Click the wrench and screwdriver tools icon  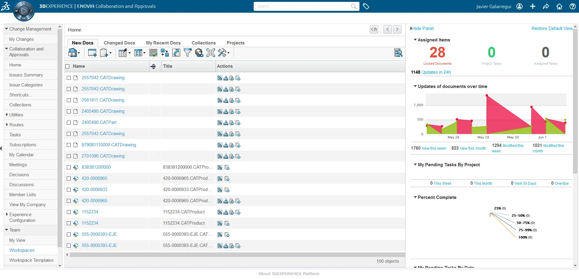point(222,53)
